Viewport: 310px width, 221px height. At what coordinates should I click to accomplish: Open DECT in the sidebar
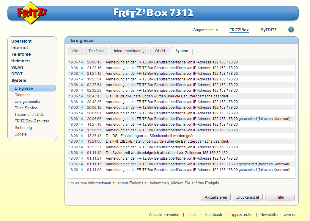17,74
